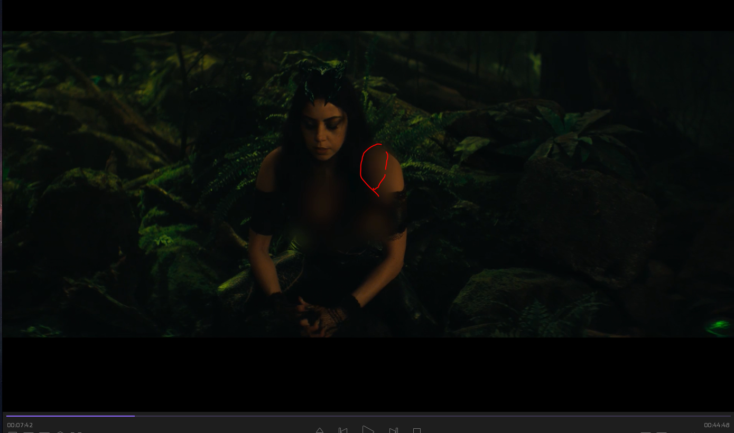Seek to the unplayed part of progress bar
The image size is (734, 433).
[x=423, y=416]
